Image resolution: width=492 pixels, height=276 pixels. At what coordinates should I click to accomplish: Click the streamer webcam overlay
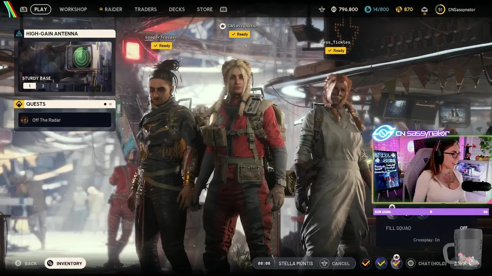tap(432, 169)
